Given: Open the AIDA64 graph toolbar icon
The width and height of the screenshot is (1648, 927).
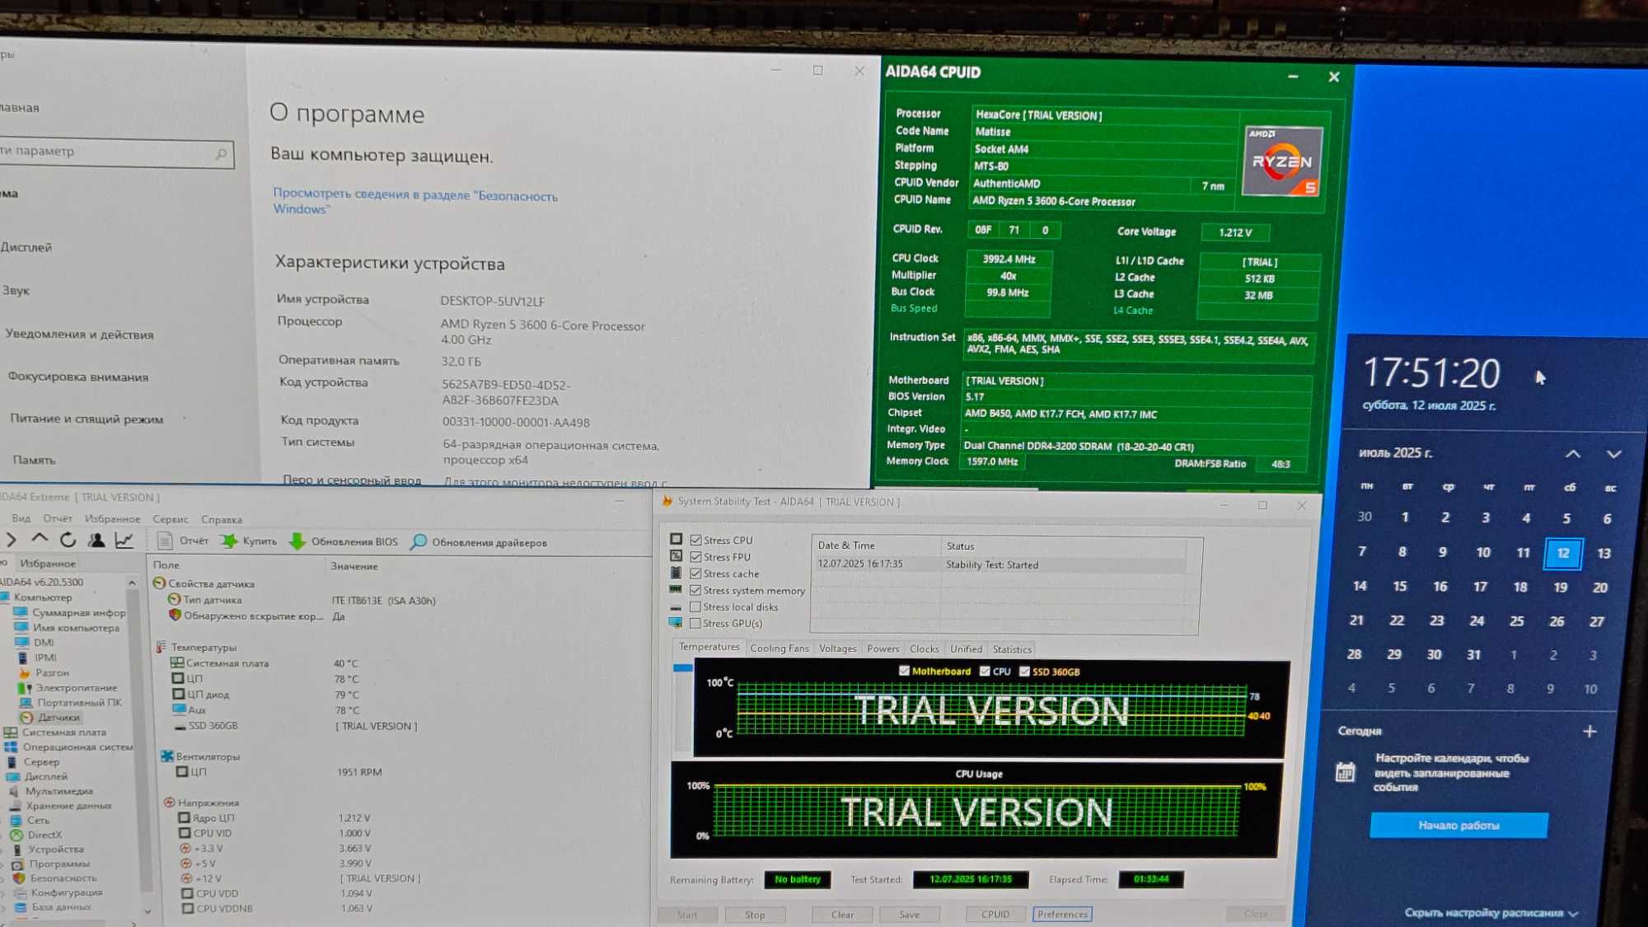Looking at the screenshot, I should (124, 541).
